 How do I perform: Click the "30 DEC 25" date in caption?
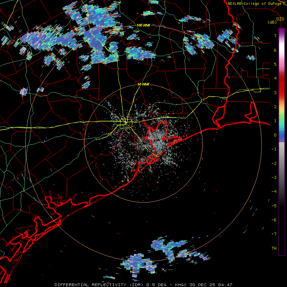pos(202,285)
